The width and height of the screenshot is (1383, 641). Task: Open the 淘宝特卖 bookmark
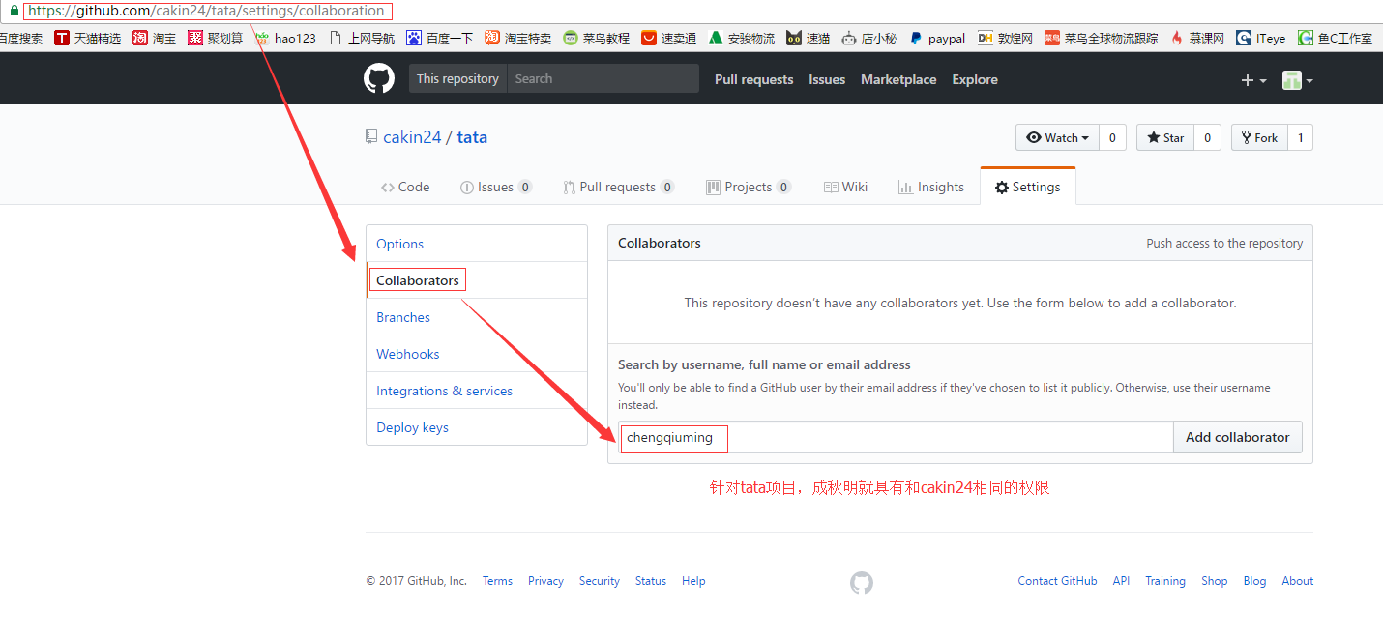518,38
